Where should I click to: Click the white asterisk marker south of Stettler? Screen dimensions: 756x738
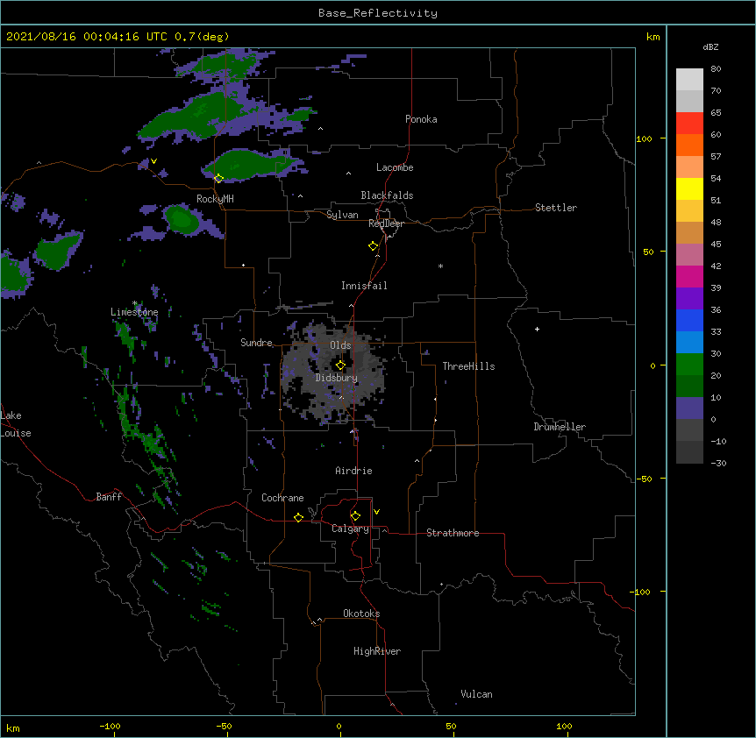pyautogui.click(x=440, y=266)
